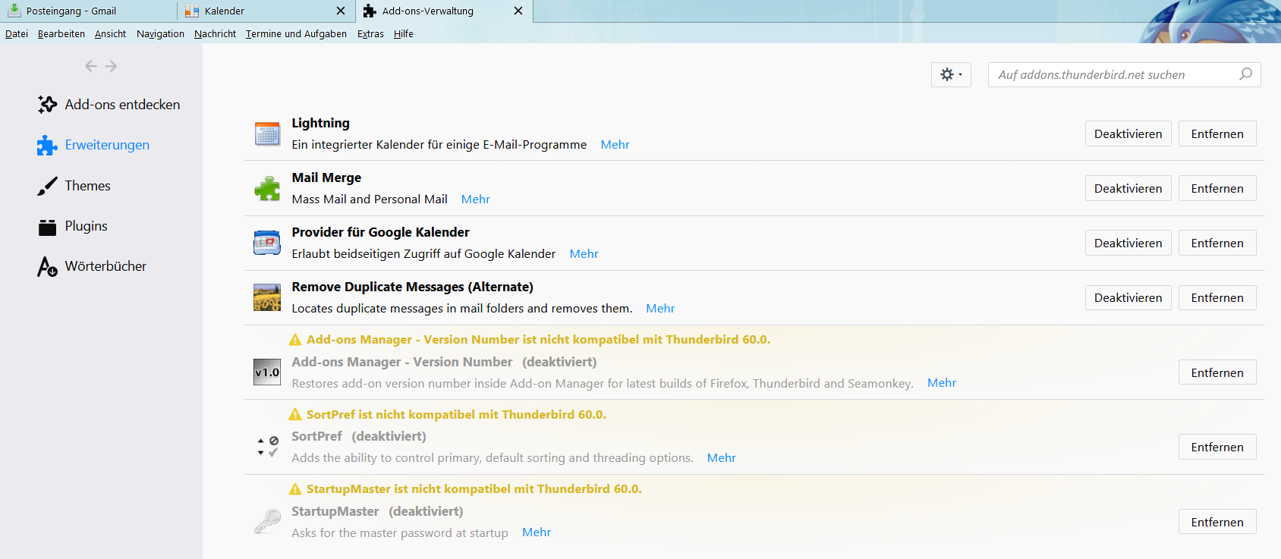The height and width of the screenshot is (559, 1281).
Task: Click the Lightning calendar icon
Action: (x=267, y=133)
